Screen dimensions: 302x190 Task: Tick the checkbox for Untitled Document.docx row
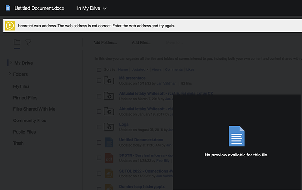point(99,142)
